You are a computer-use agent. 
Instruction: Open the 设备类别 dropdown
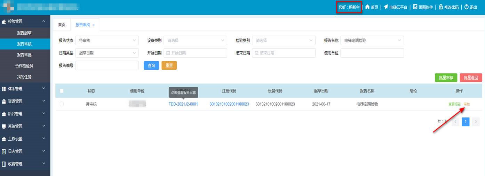coord(195,41)
